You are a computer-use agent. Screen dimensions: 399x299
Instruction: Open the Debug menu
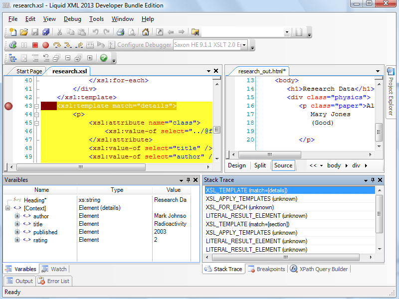72,19
